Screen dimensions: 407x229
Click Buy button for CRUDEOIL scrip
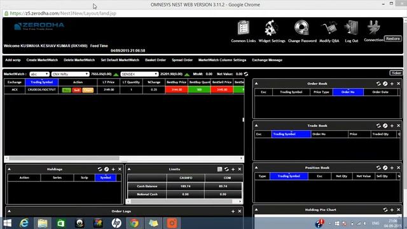[x=66, y=90]
